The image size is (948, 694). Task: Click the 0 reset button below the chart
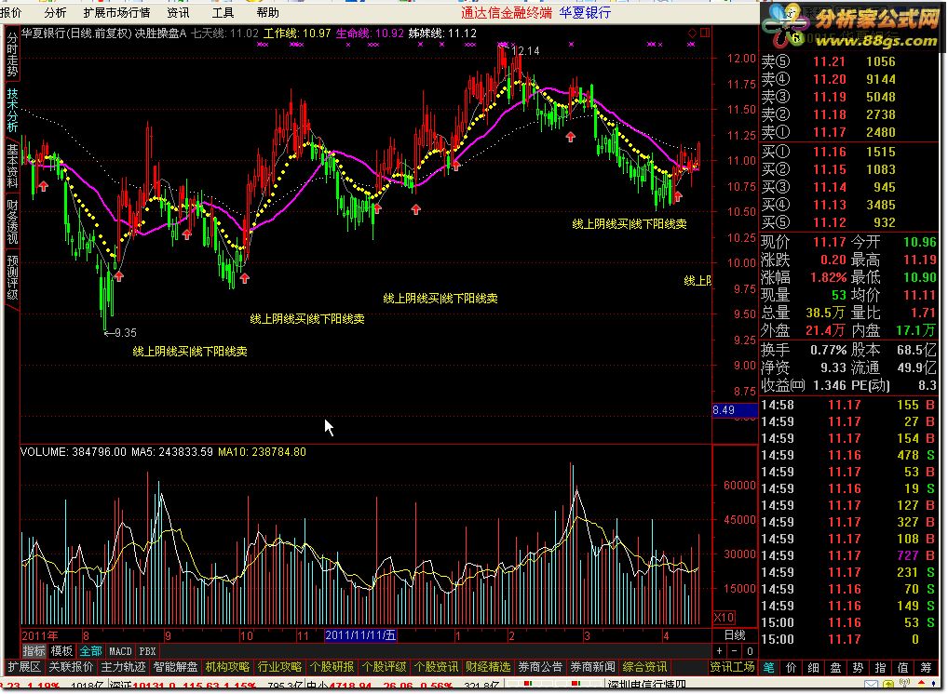click(x=750, y=651)
